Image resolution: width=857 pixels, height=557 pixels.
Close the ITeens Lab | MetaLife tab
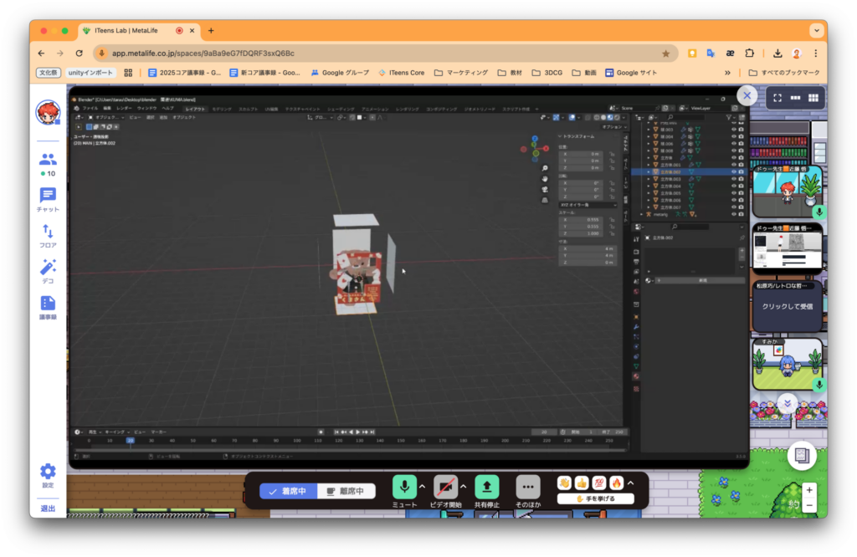(x=192, y=31)
